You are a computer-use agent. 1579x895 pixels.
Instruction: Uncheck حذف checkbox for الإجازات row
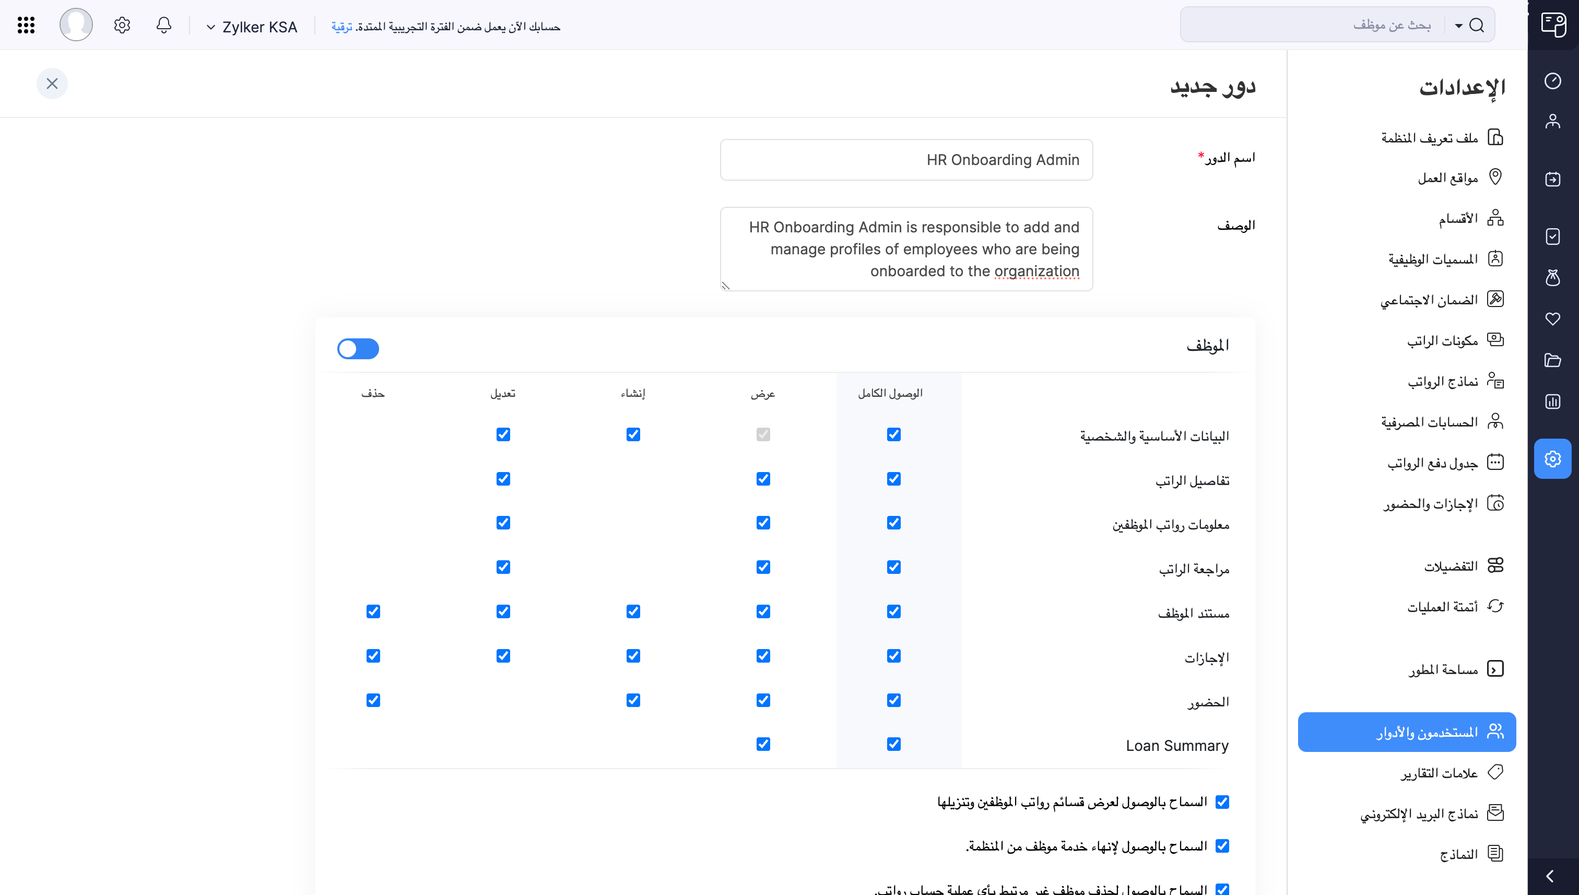tap(373, 656)
